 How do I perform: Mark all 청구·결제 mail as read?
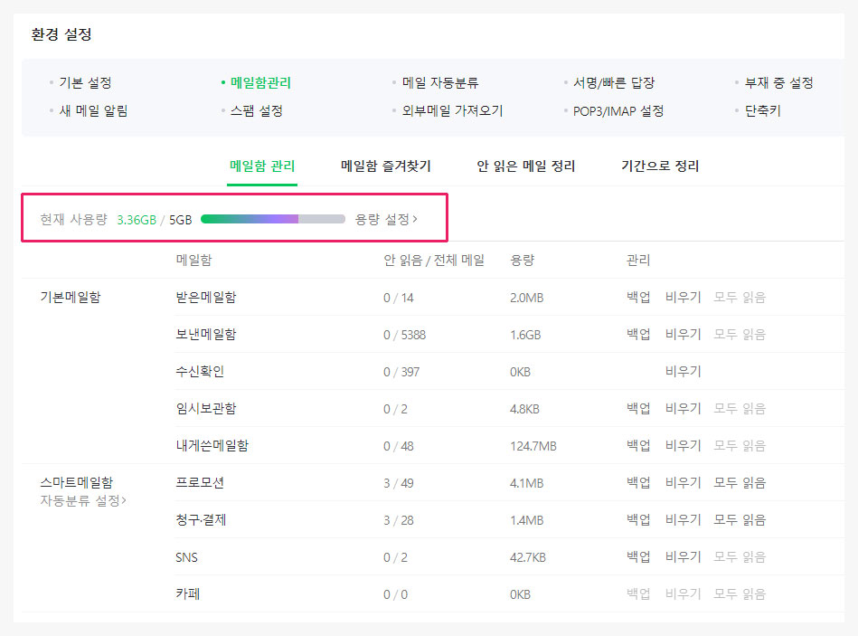tap(739, 519)
